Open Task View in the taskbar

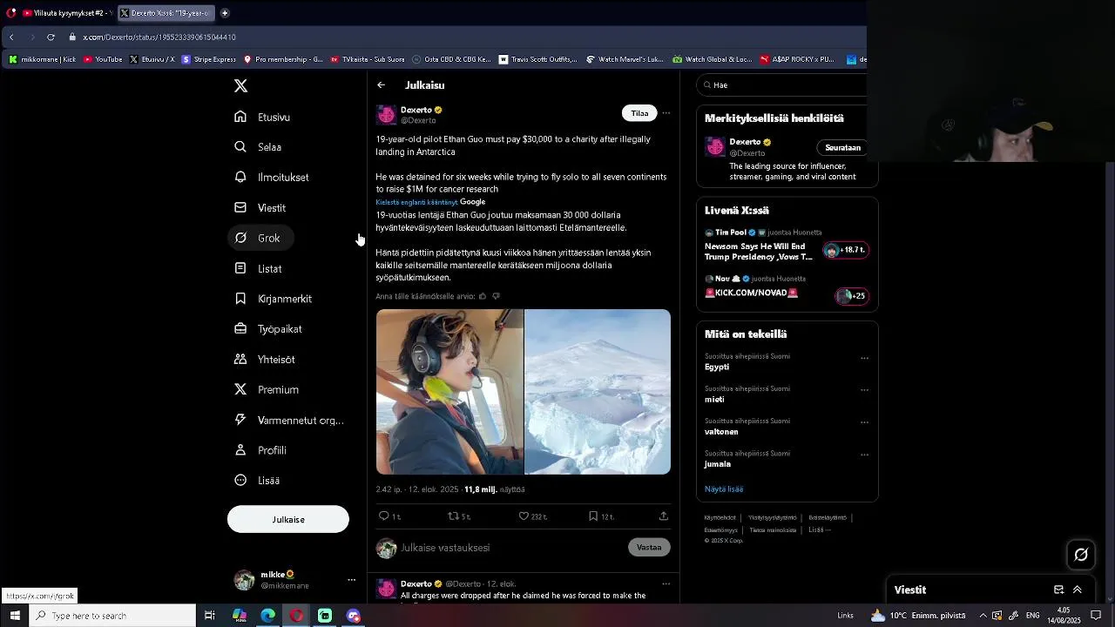pos(210,616)
